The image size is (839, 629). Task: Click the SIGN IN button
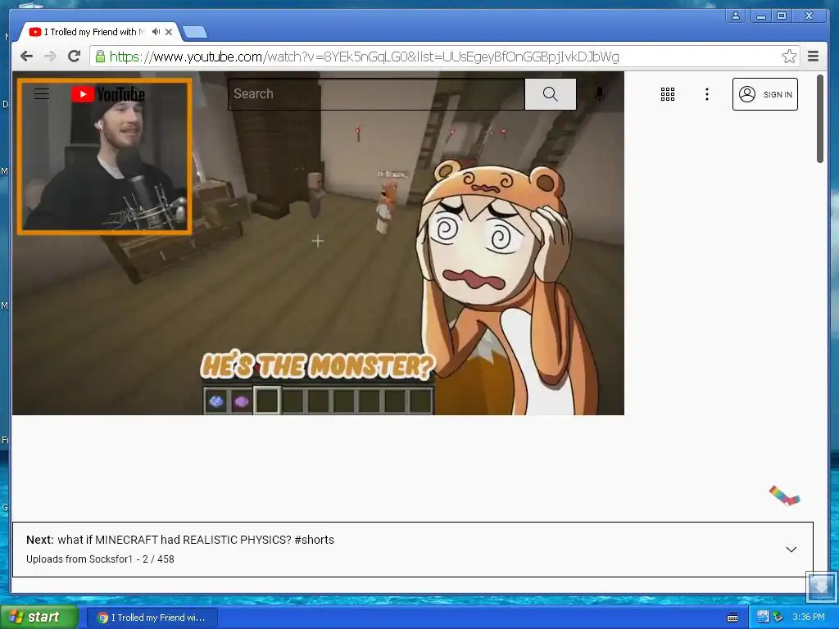(x=764, y=94)
